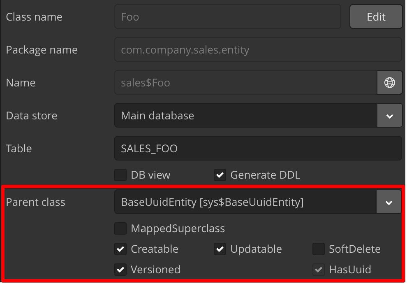This screenshot has height=284, width=407.
Task: Open the Data store dropdown arrow
Action: pos(389,116)
